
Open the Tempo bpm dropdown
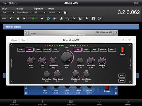coord(54,12)
